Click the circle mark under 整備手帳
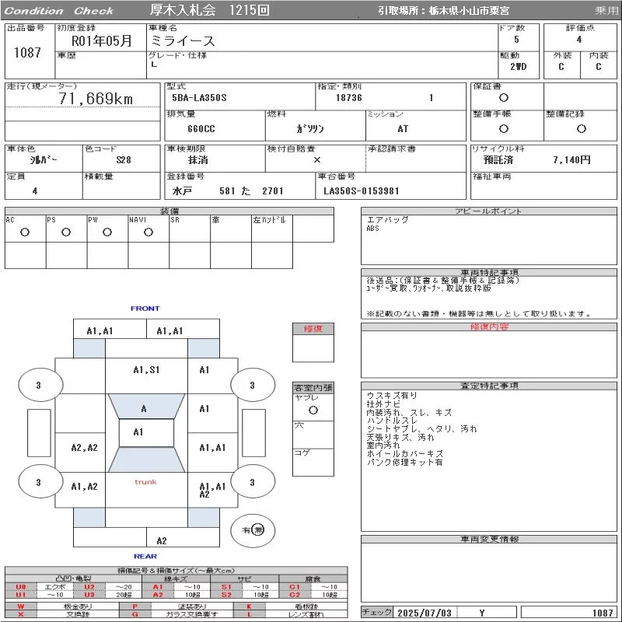The width and height of the screenshot is (622, 622). click(504, 128)
